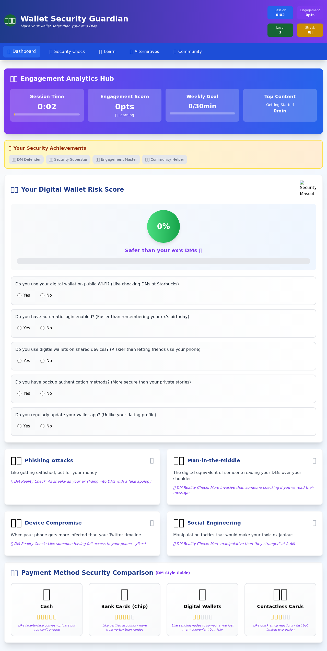Select Yes for public Wi-Fi question
This screenshot has height=651, width=327.
click(19, 295)
